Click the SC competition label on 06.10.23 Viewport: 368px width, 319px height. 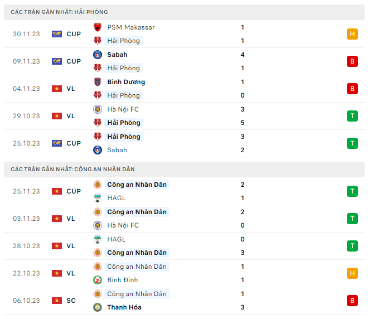(x=71, y=301)
